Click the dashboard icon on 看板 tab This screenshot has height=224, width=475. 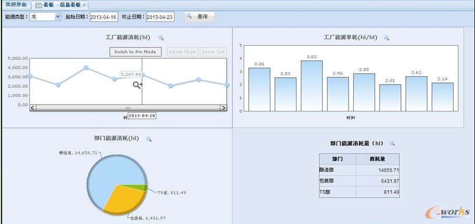tap(39, 5)
